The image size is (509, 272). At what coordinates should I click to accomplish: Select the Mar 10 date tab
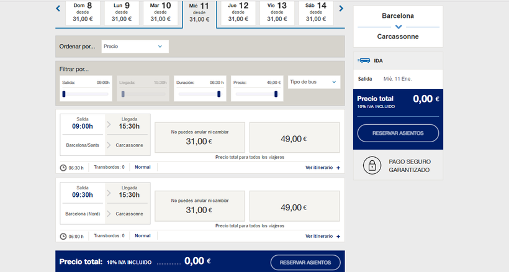pyautogui.click(x=160, y=13)
